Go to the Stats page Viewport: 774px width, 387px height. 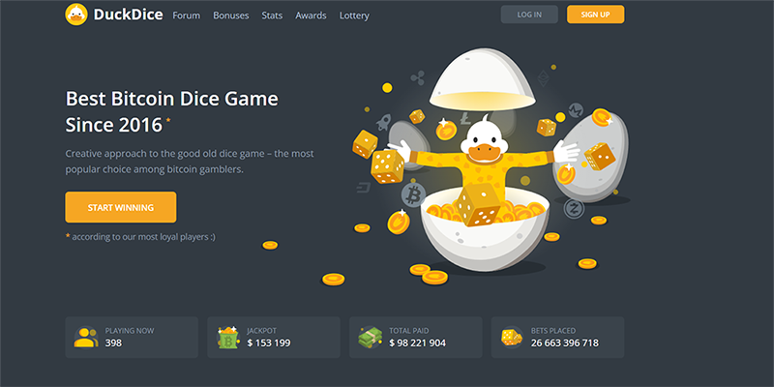272,15
